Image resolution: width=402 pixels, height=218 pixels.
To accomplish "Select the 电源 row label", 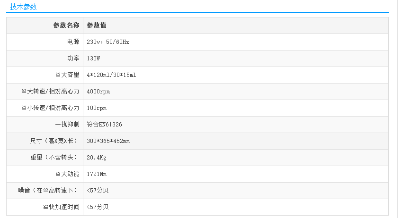I will 73,42.
